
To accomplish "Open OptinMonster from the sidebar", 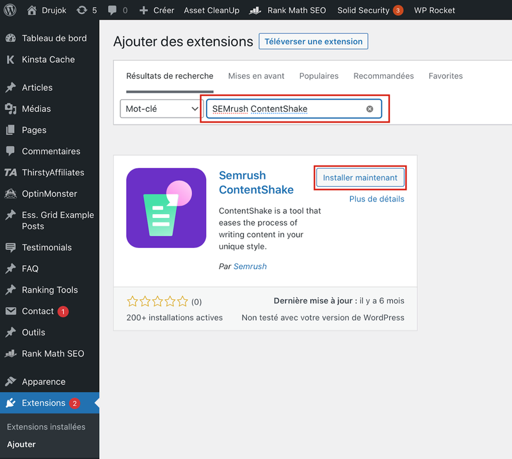I will point(50,194).
